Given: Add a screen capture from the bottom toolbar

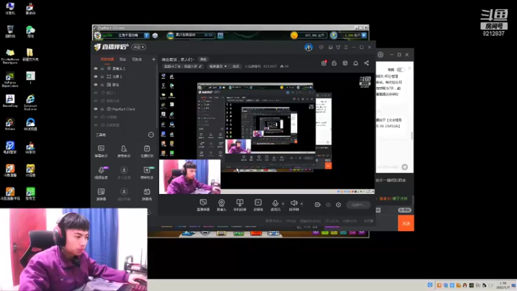Looking at the screenshot, I should [203, 205].
